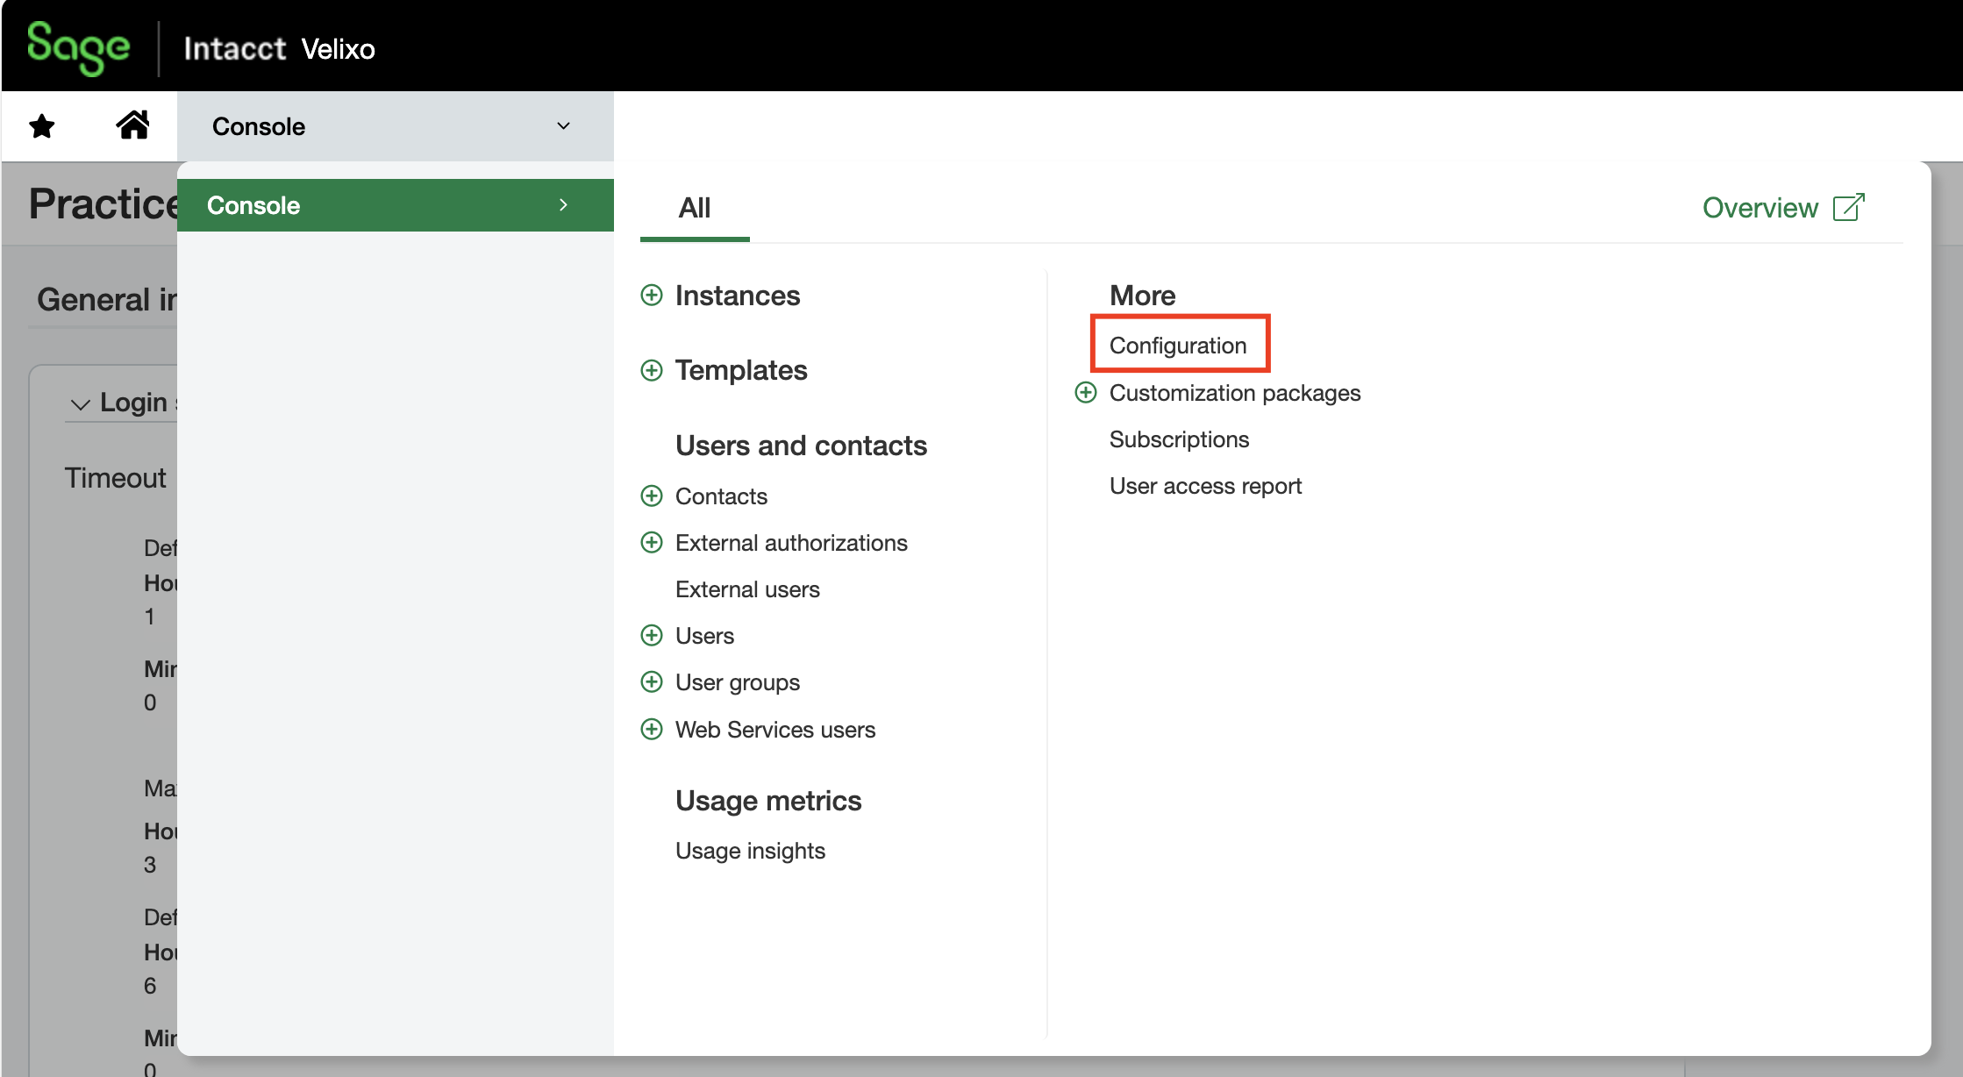The height and width of the screenshot is (1077, 1963).
Task: Add a user via plus icon
Action: tap(652, 636)
